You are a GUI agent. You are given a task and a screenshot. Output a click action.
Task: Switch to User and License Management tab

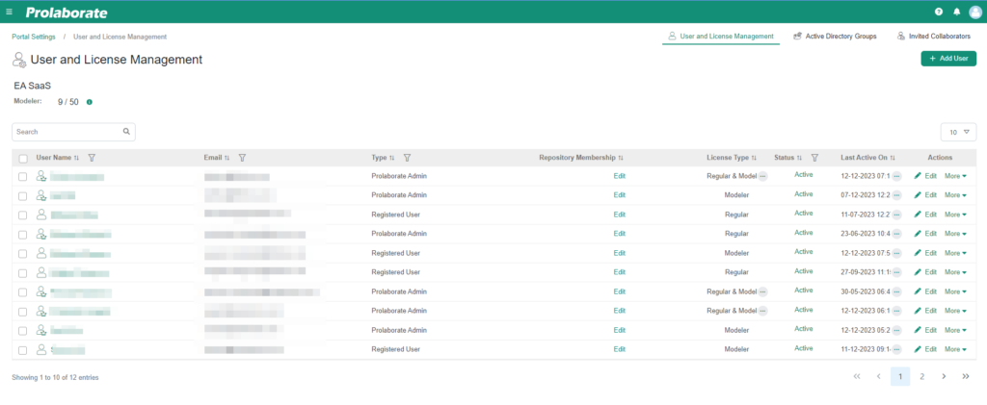pos(721,37)
